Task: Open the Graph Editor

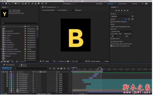Action: pos(69,69)
